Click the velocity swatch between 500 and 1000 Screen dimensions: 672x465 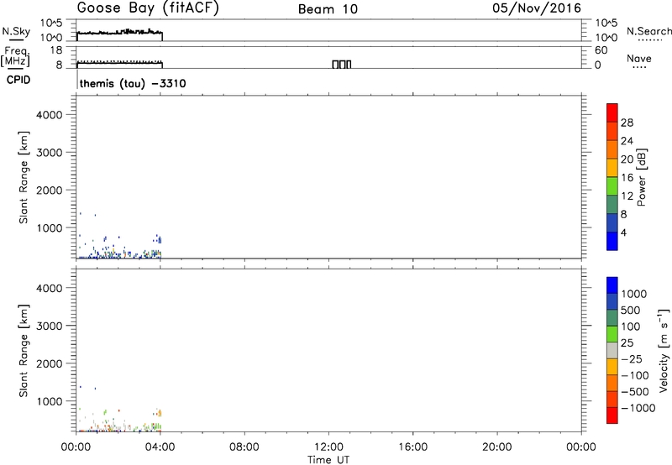pos(612,301)
